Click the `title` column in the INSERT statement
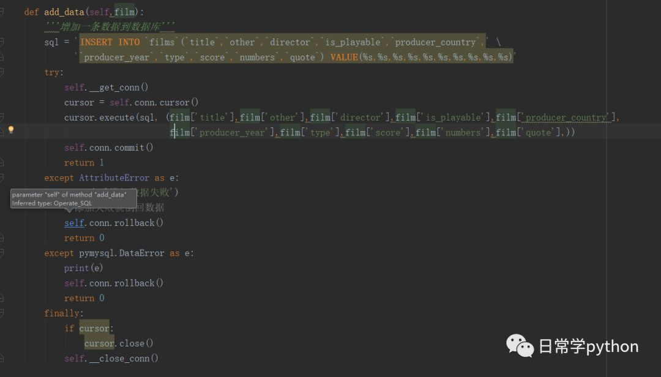Screen dimensions: 661x377 pyautogui.click(x=202, y=42)
